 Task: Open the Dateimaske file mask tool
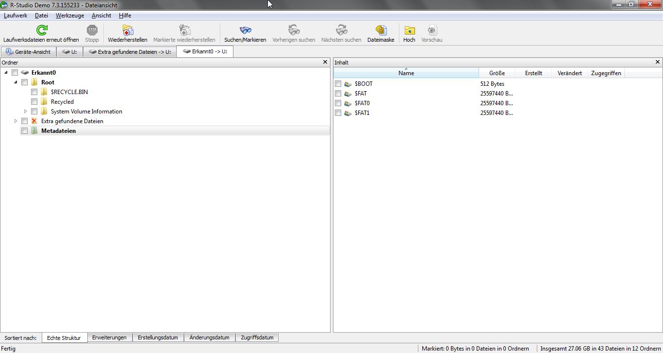[381, 30]
